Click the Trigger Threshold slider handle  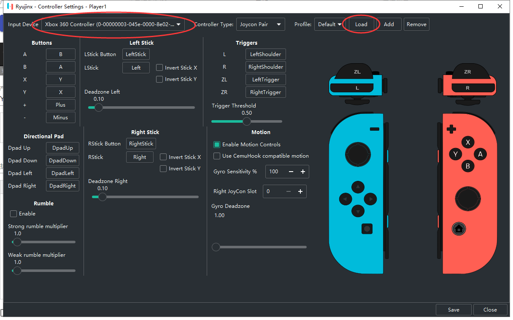click(247, 121)
